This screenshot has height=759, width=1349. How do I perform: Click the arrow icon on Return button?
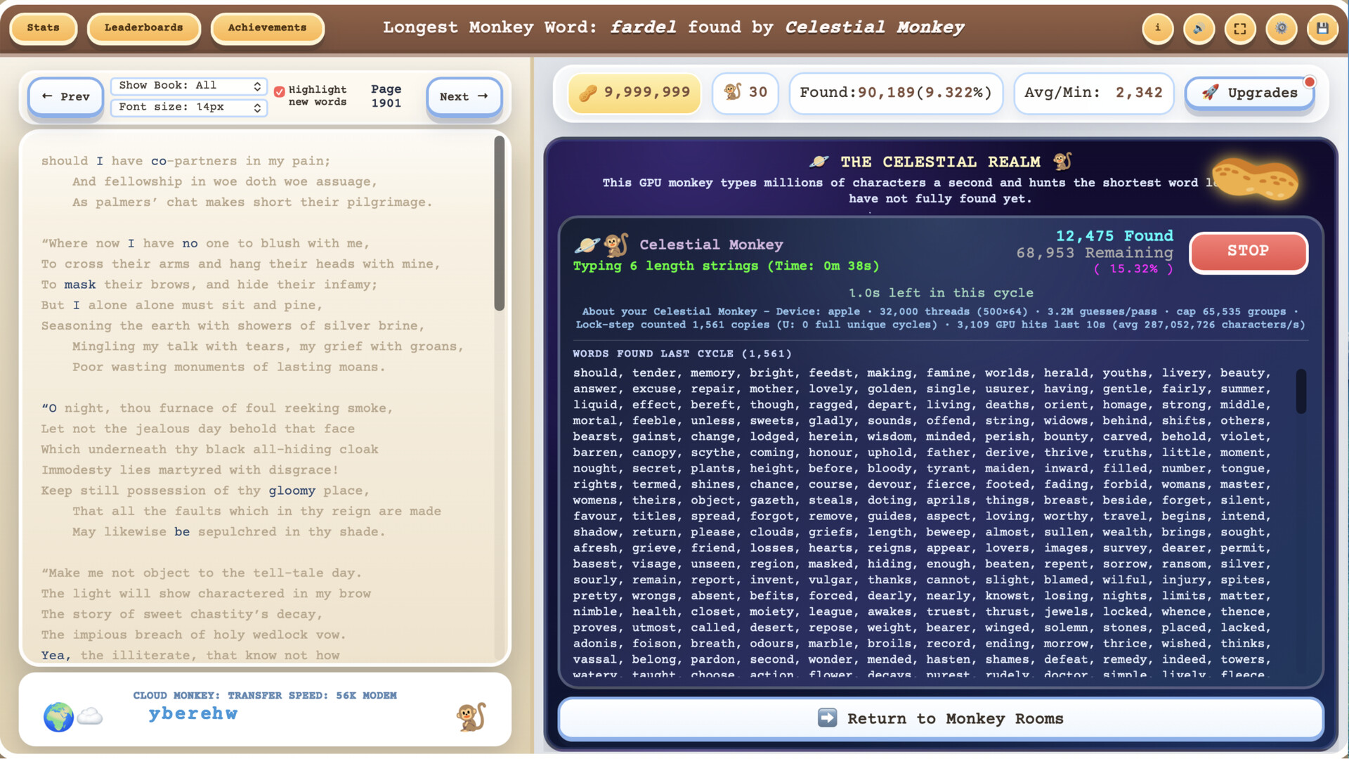[828, 718]
